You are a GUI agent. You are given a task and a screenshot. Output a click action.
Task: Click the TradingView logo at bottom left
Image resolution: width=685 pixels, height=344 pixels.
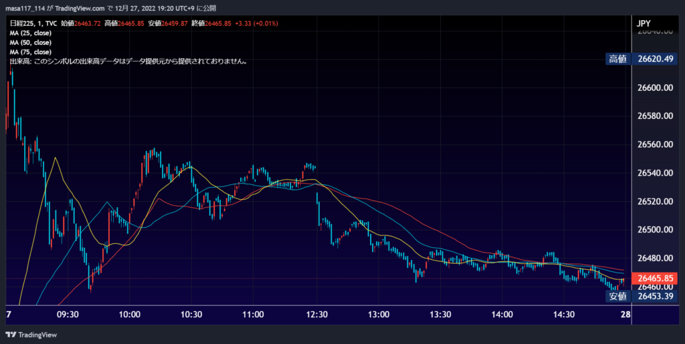pos(31,335)
